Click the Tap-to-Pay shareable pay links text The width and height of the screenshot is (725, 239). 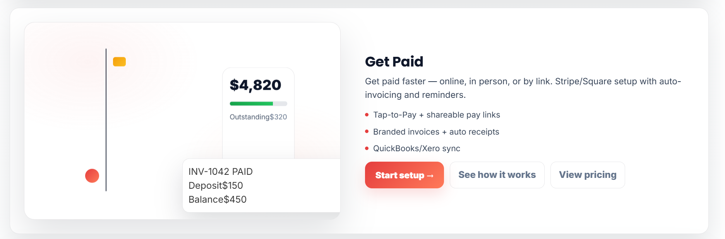tap(436, 115)
